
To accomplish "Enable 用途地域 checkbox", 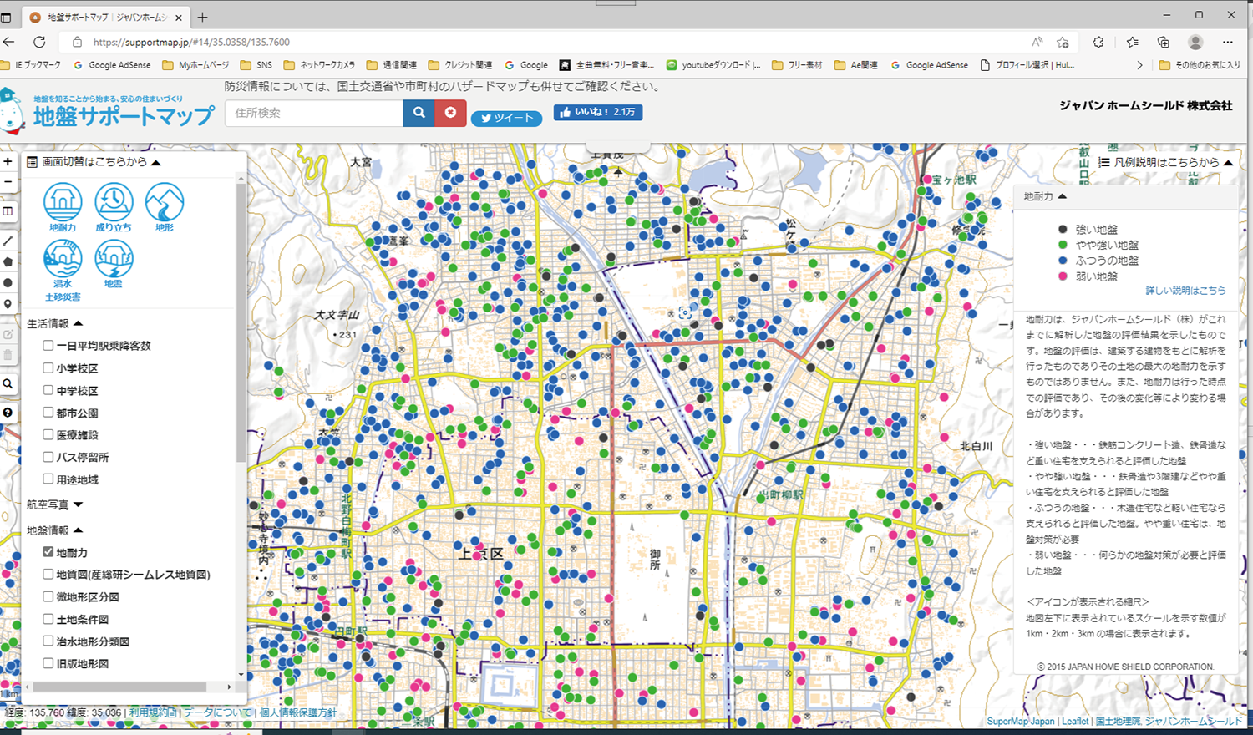I will [48, 479].
